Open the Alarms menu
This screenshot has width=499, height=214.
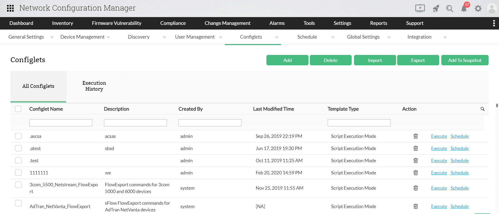[x=277, y=23]
